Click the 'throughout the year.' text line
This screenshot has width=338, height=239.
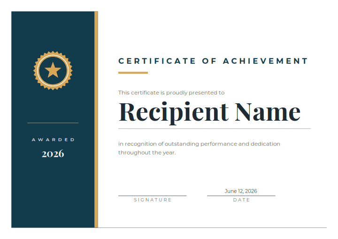point(147,153)
